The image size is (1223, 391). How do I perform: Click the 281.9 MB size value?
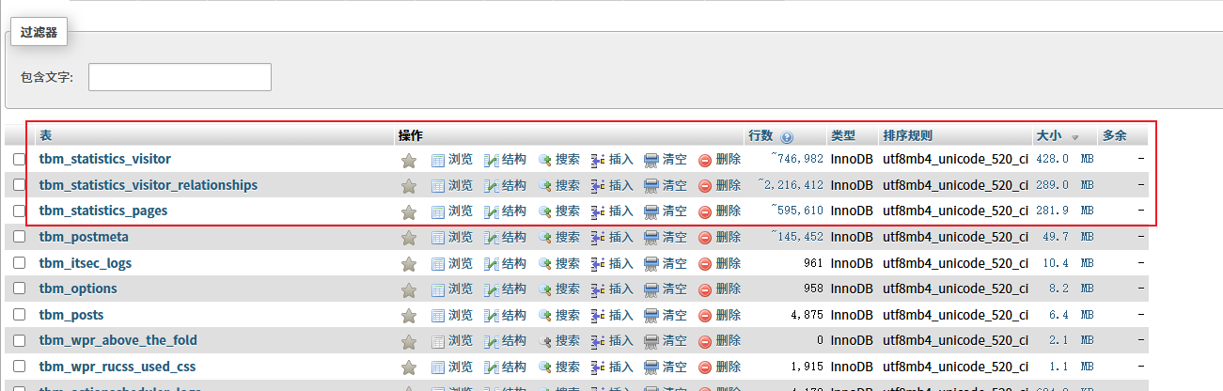coord(1065,211)
